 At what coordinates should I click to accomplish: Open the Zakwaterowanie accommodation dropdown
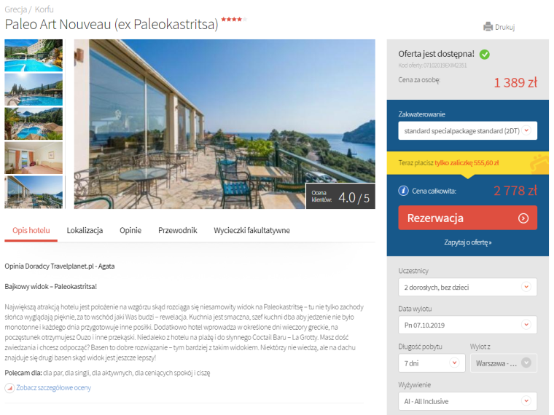467,131
